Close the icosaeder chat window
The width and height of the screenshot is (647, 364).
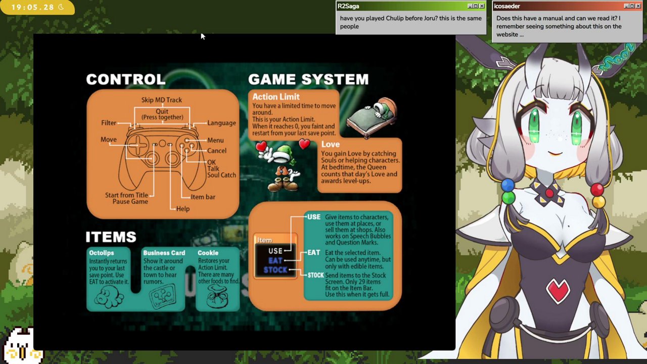click(x=638, y=6)
